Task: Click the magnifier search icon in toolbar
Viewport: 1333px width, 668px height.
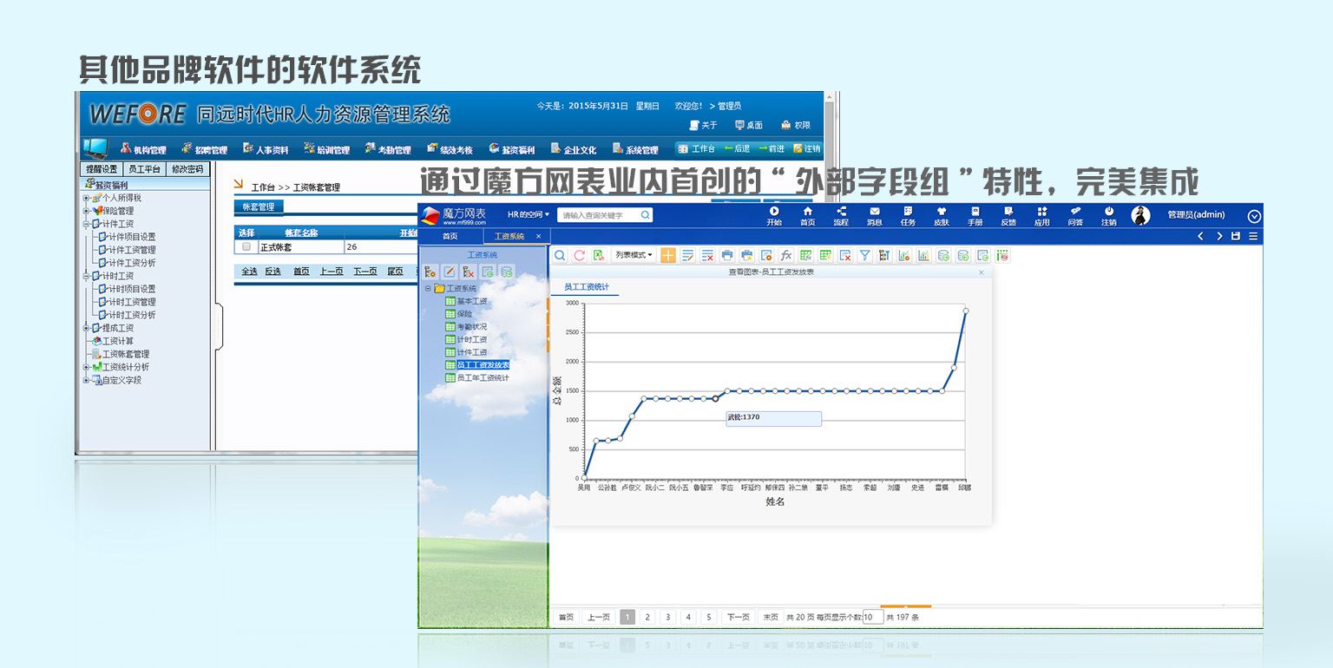Action: 560,255
